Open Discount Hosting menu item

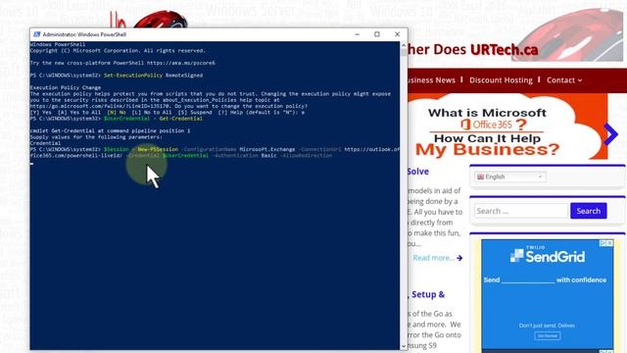tap(501, 80)
